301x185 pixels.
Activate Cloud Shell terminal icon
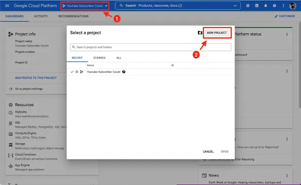click(257, 6)
